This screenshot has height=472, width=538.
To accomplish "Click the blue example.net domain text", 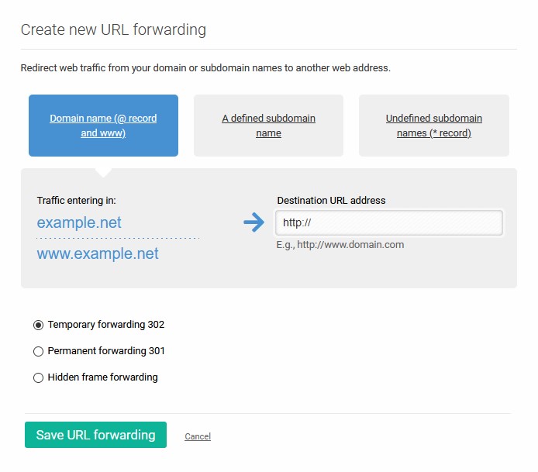I will 79,222.
